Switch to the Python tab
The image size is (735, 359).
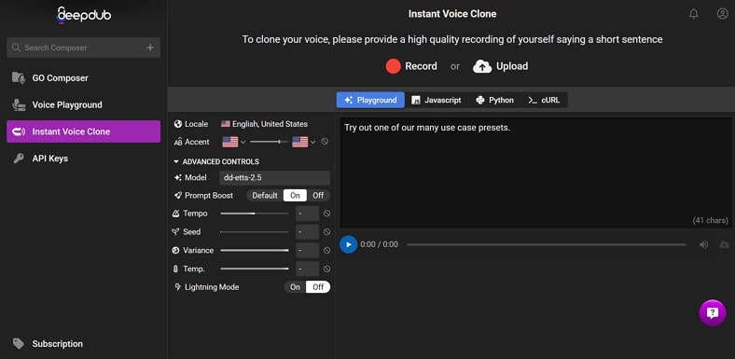coord(494,100)
